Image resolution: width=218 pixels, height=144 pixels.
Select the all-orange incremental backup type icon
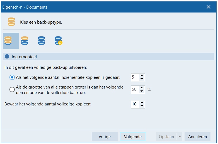point(8,41)
